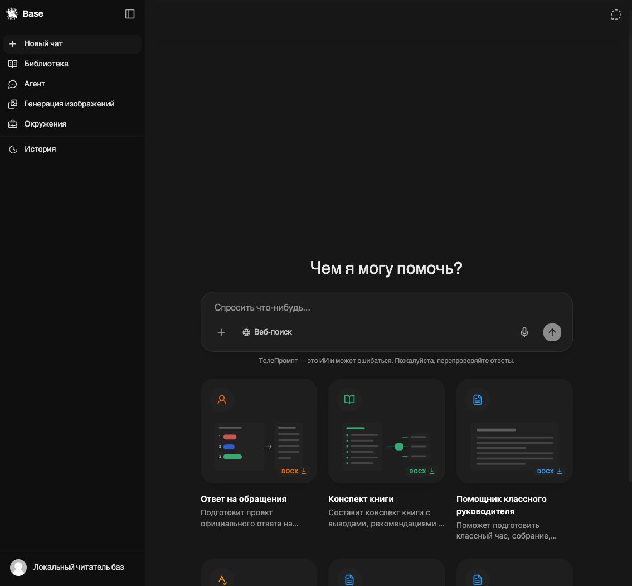This screenshot has height=586, width=632.
Task: Click the ТелеПромпт disclaimer text
Action: (387, 361)
